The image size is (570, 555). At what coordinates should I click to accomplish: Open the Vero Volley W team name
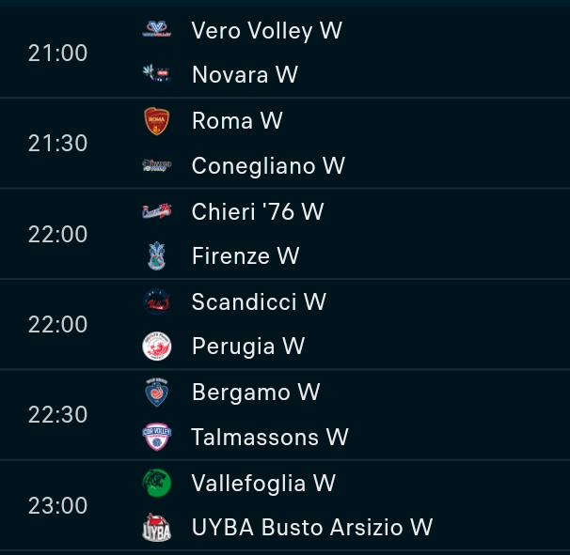(266, 30)
